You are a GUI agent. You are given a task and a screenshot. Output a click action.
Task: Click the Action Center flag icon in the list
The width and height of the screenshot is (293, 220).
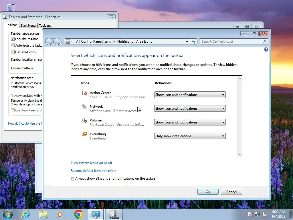coord(85,93)
